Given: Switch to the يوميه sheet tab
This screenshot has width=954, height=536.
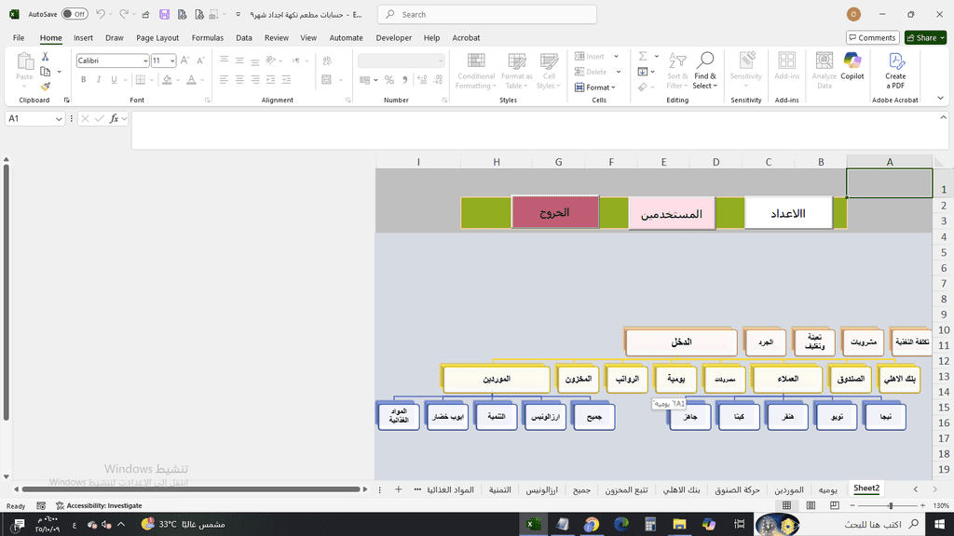Looking at the screenshot, I should click(x=827, y=489).
